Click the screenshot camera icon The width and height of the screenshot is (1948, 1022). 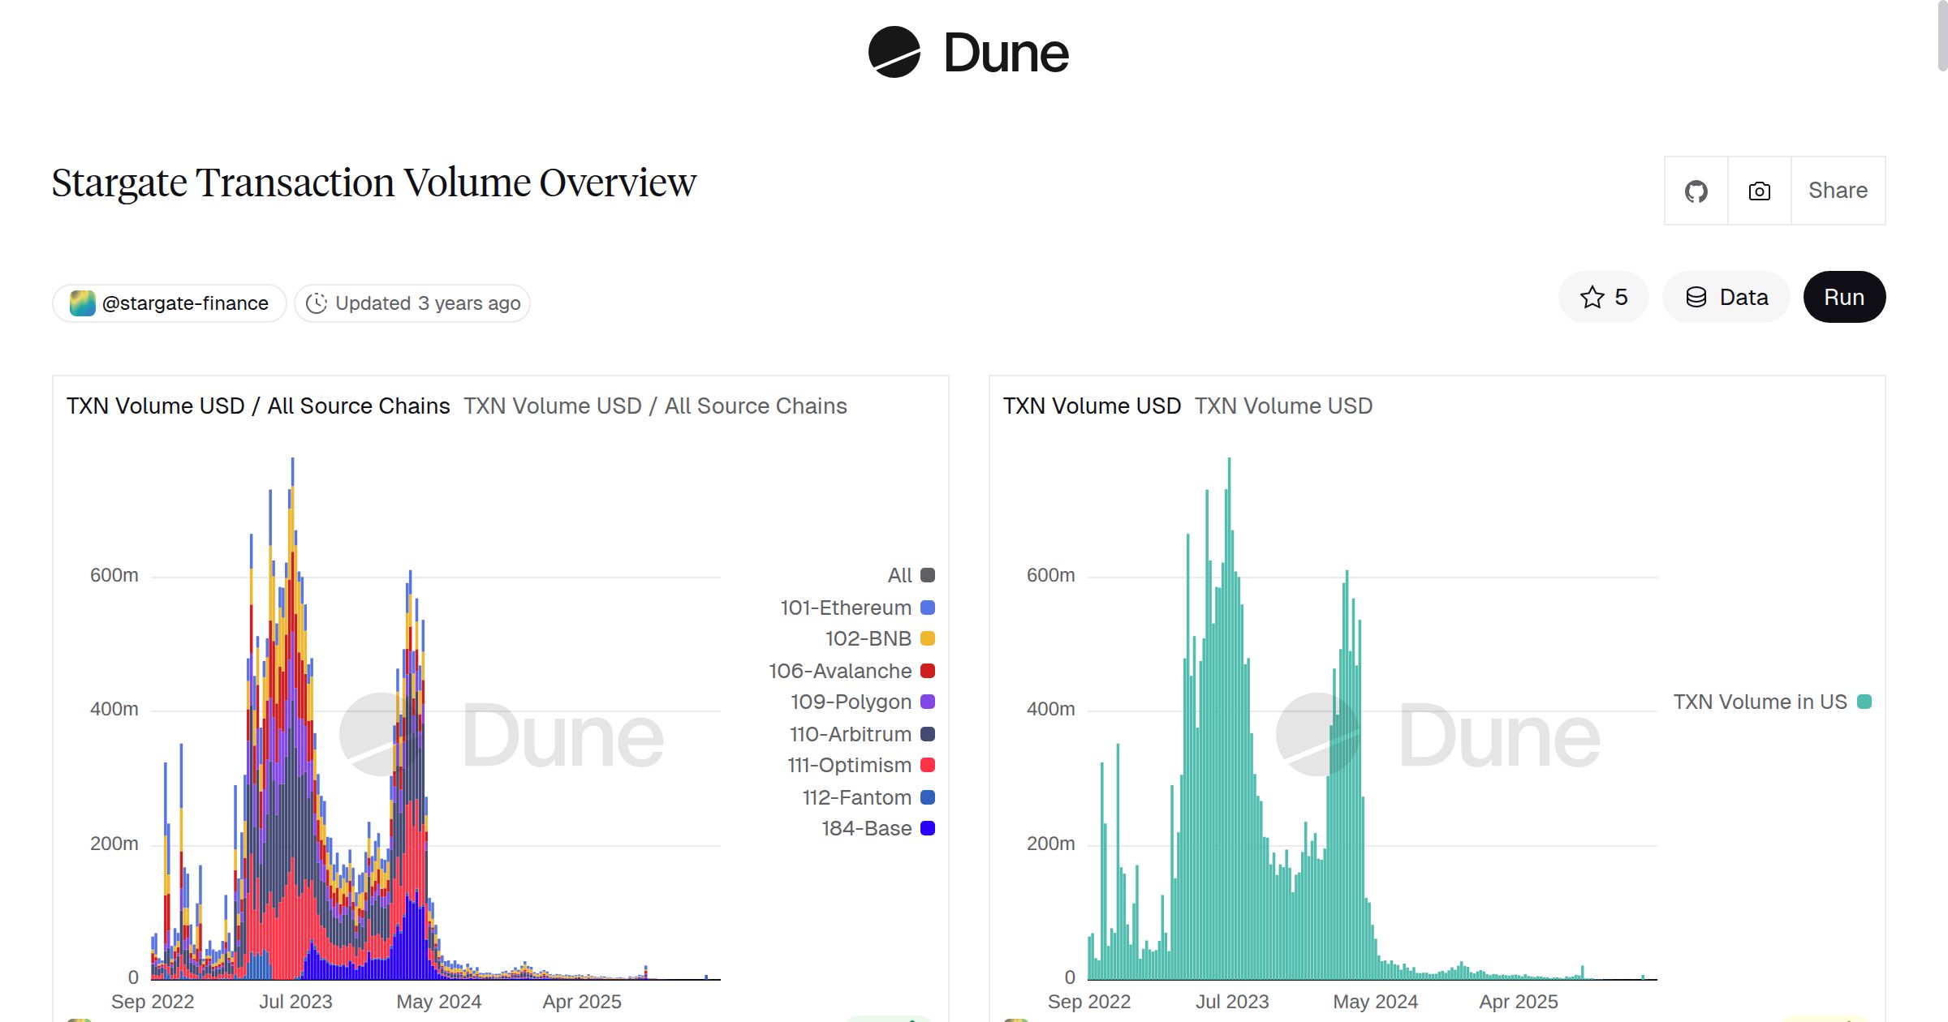pyautogui.click(x=1758, y=191)
